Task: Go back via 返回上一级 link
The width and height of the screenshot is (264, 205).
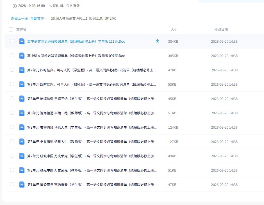Action: (19, 18)
